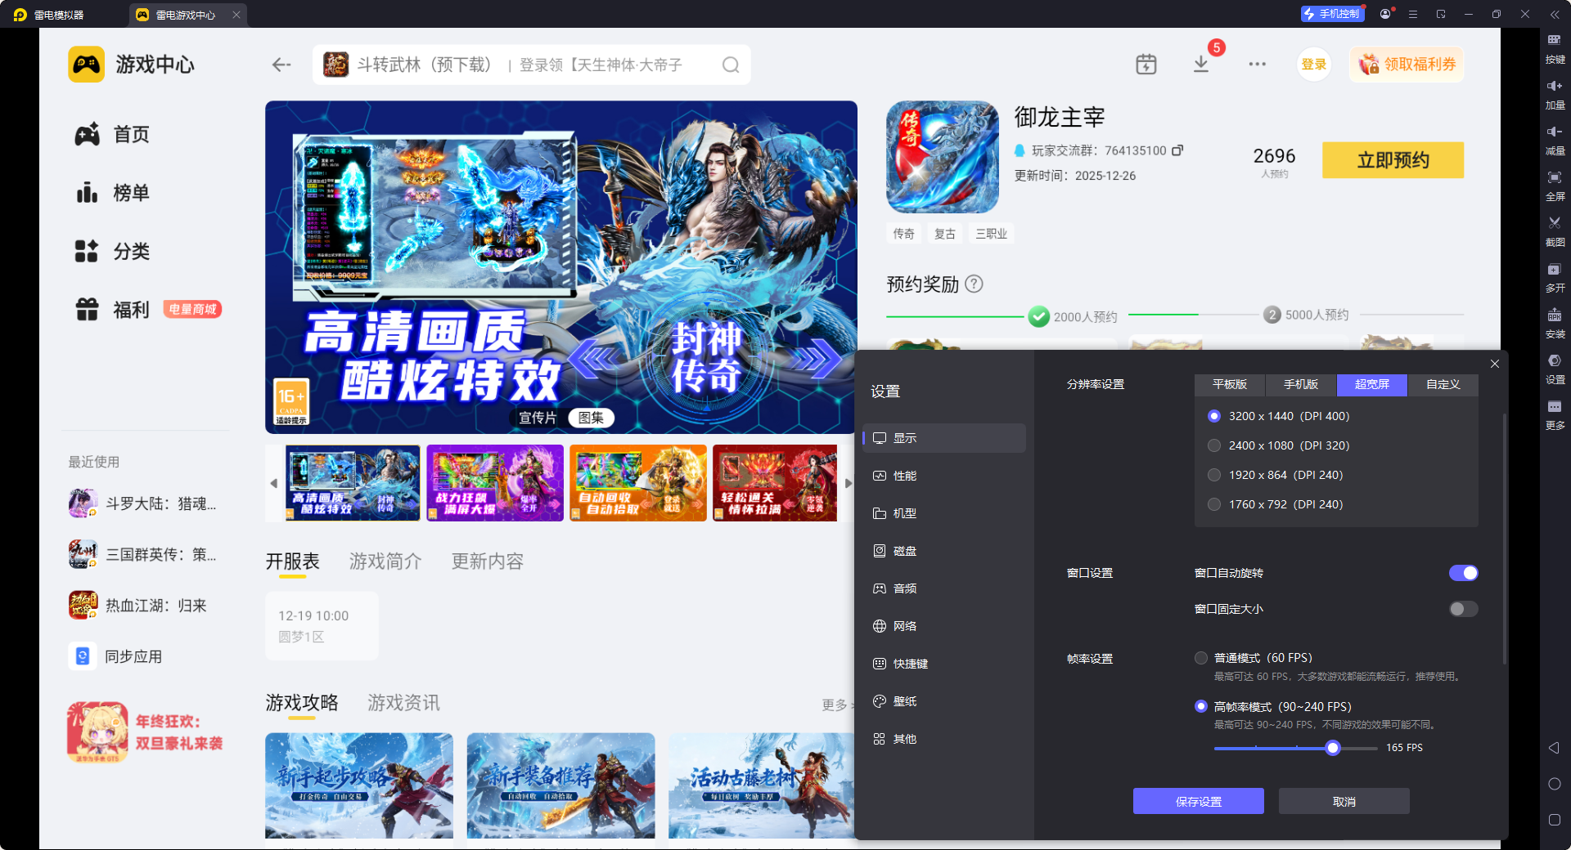Open the 战力狂飙 screenshot thumbnail
This screenshot has width=1571, height=850.
pyautogui.click(x=495, y=483)
